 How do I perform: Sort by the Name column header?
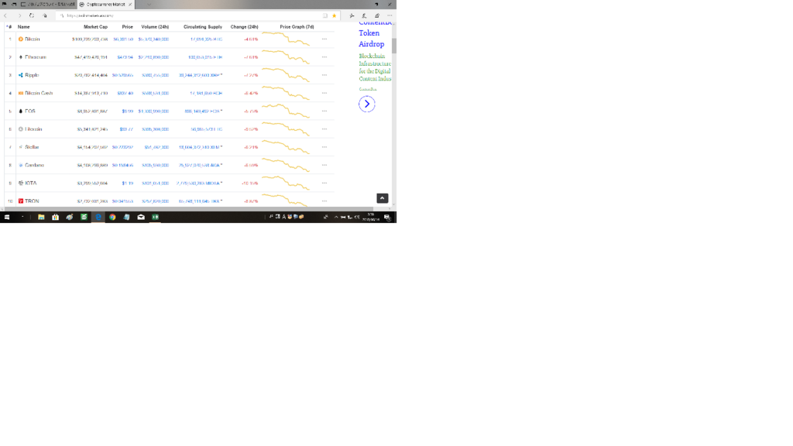tap(24, 27)
